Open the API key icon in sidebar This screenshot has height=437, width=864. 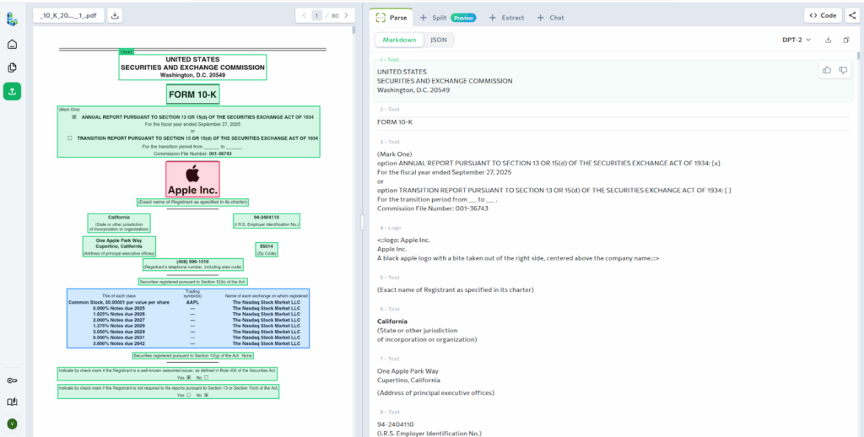(12, 380)
